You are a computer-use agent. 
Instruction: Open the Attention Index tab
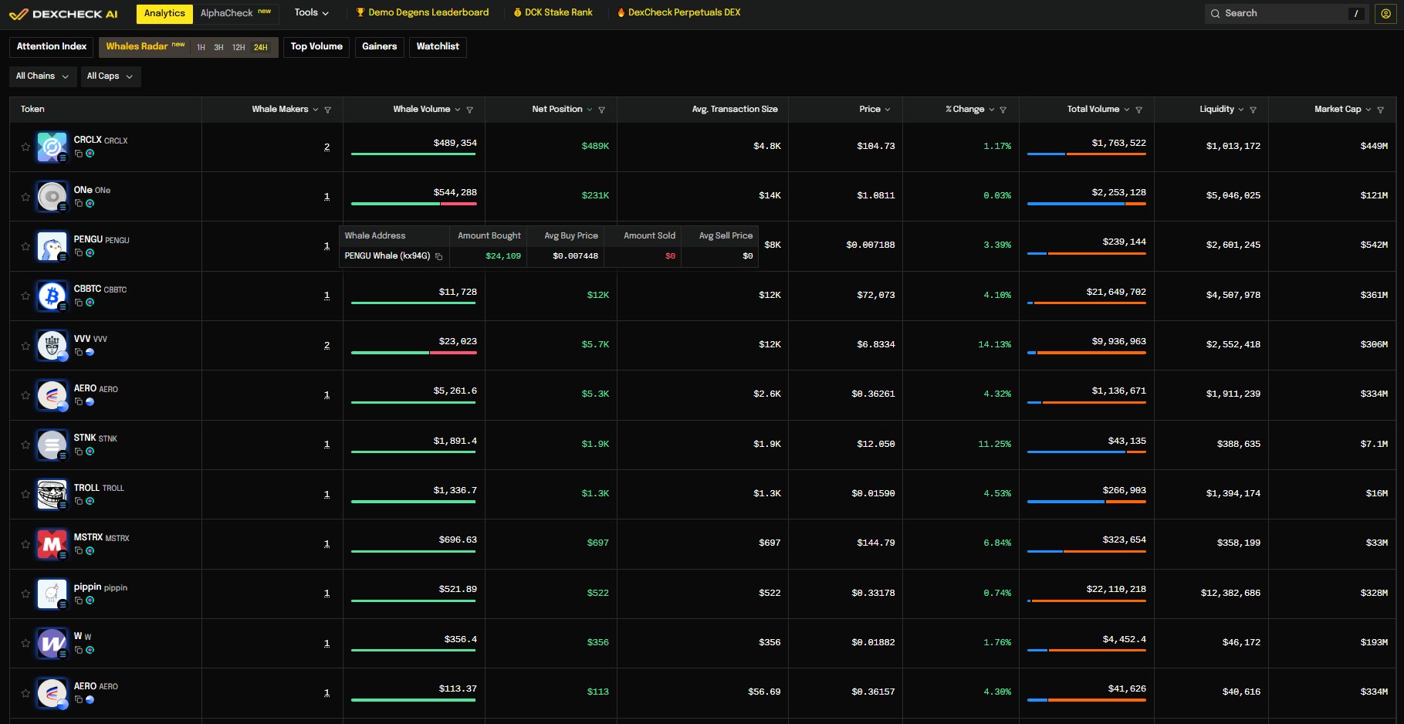pyautogui.click(x=52, y=47)
